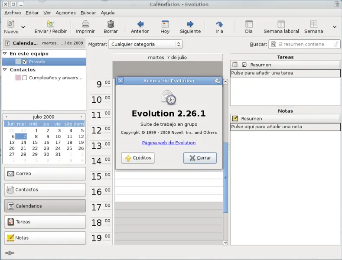Click the pink Cumpleaños calendar color swatch

(x=18, y=78)
